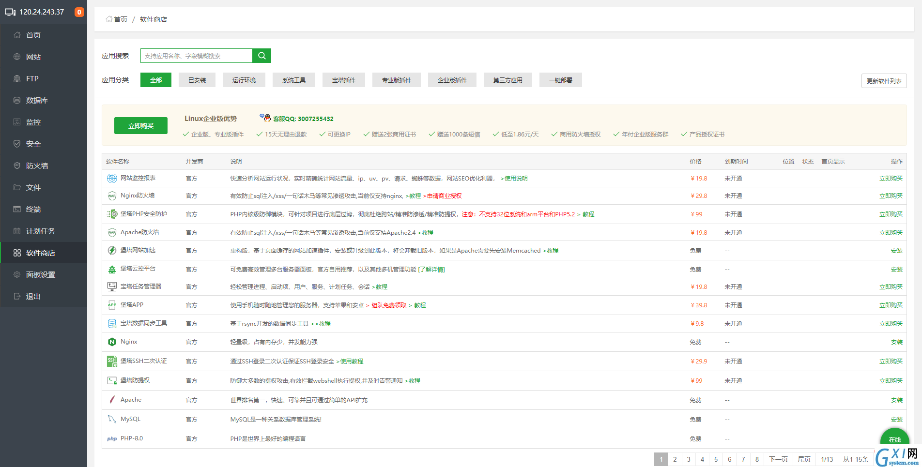Click 退出 to log out
Viewport: 922px width, 467px height.
click(44, 296)
